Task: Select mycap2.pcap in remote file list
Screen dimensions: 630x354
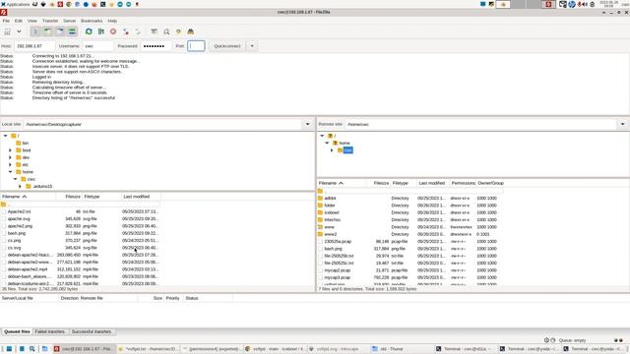Action: point(338,270)
